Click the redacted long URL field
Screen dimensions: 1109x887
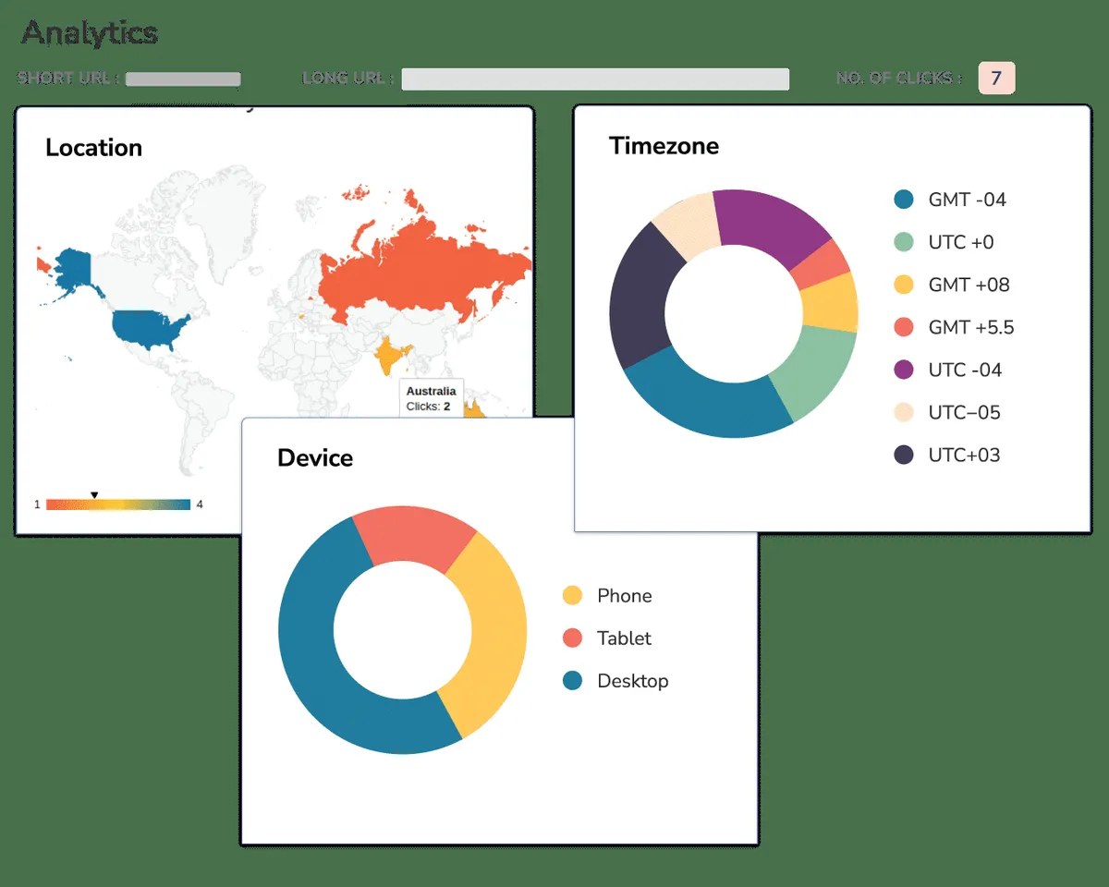595,79
